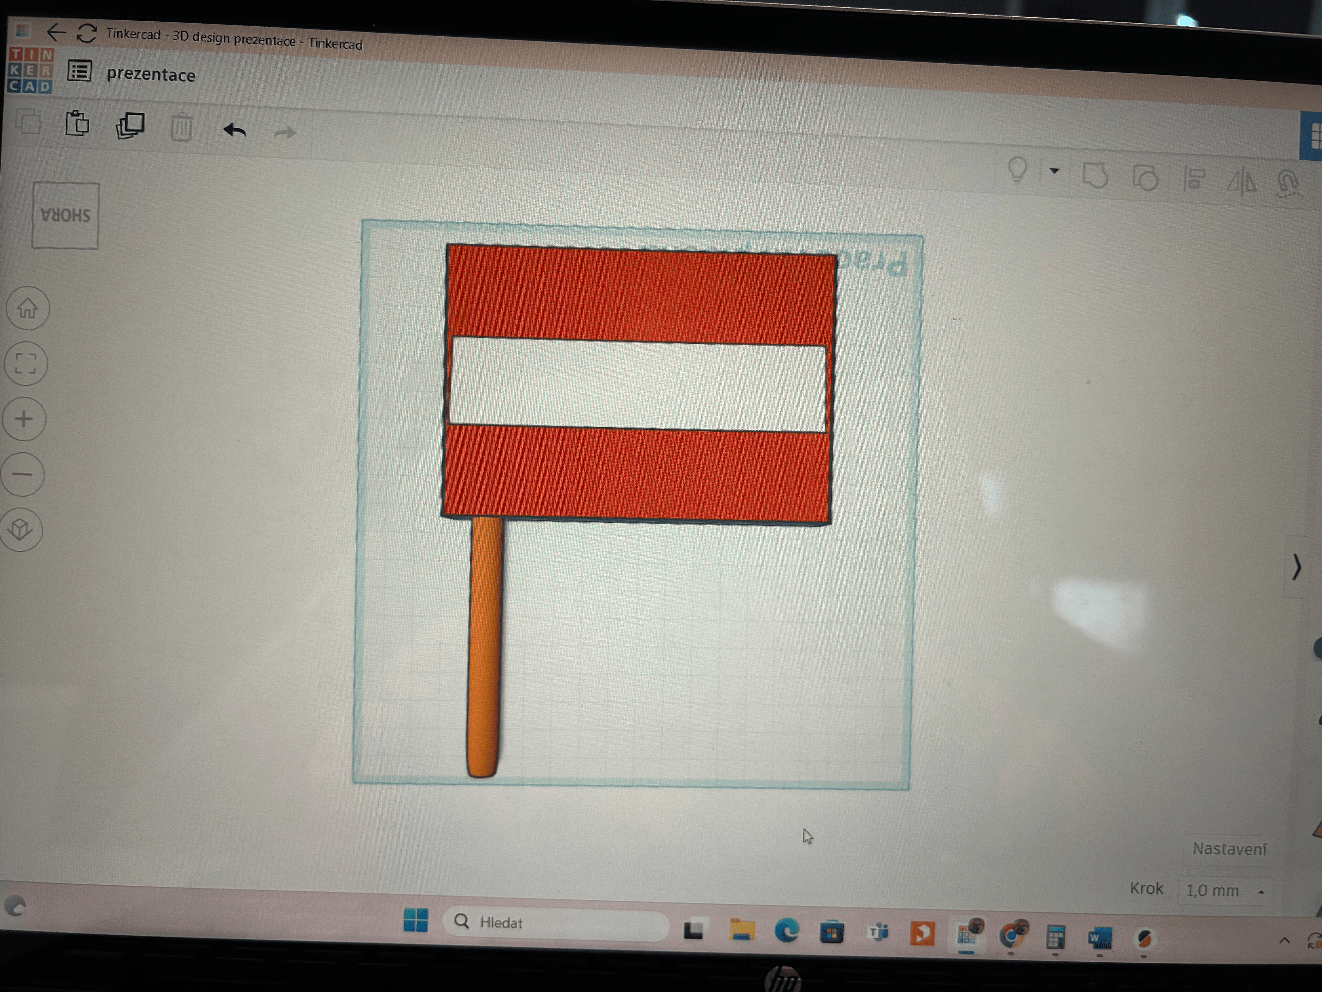The height and width of the screenshot is (992, 1322).
Task: Click the Tinkercad logo
Action: click(x=30, y=71)
